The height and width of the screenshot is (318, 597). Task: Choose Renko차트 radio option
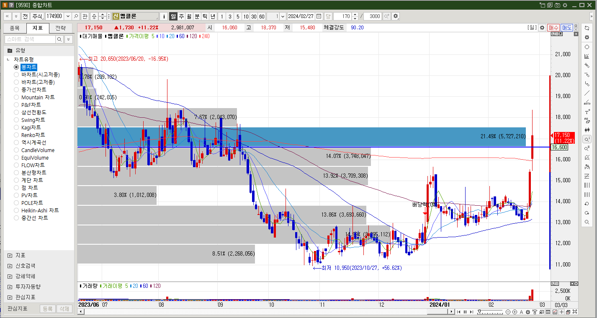click(x=16, y=135)
